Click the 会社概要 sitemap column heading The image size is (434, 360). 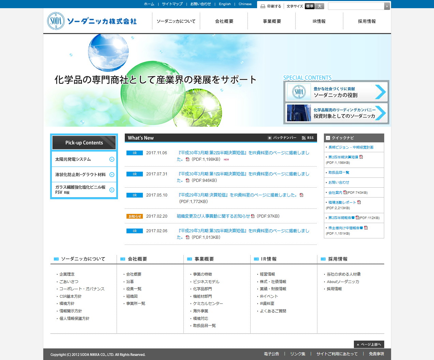[137, 259]
